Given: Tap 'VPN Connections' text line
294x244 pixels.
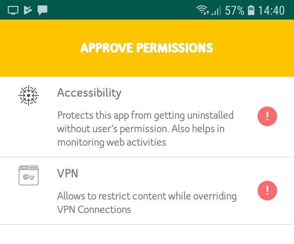Looking at the screenshot, I should click(x=94, y=209).
